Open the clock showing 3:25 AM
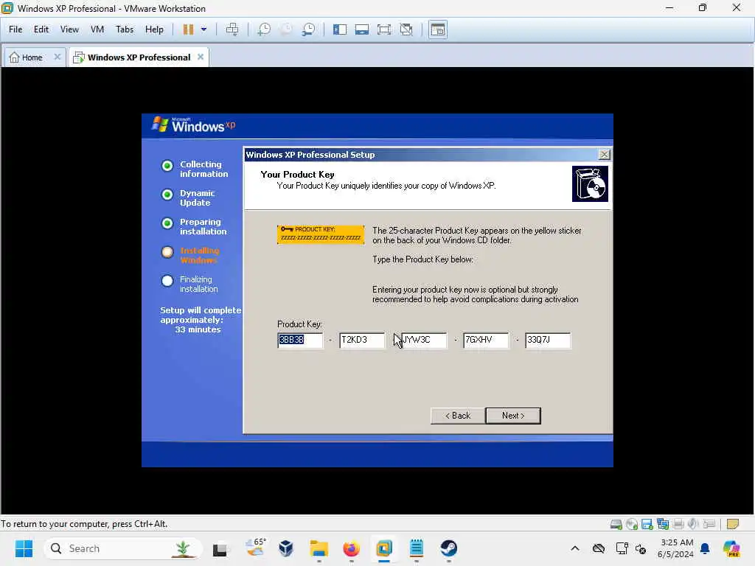This screenshot has width=755, height=566. 676,548
